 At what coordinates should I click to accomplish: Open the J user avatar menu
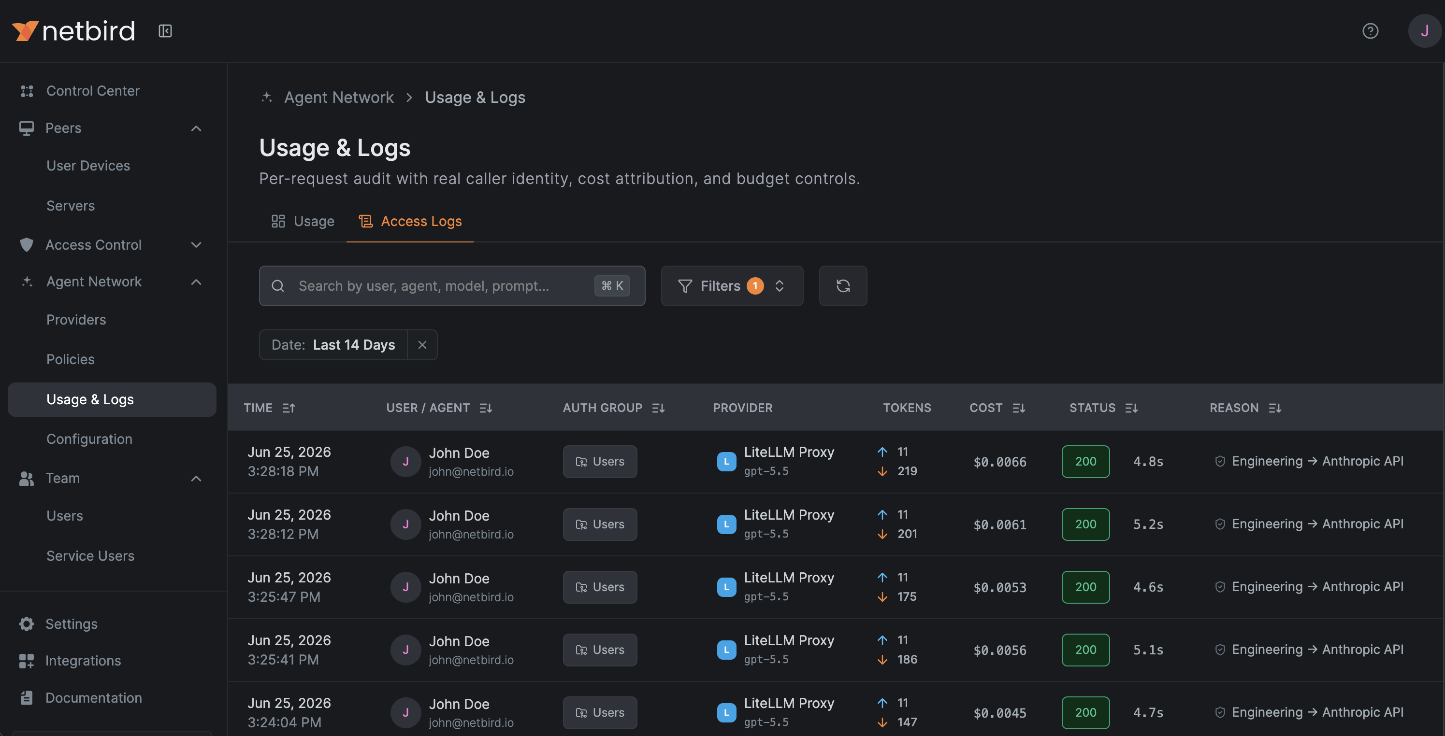(1424, 31)
